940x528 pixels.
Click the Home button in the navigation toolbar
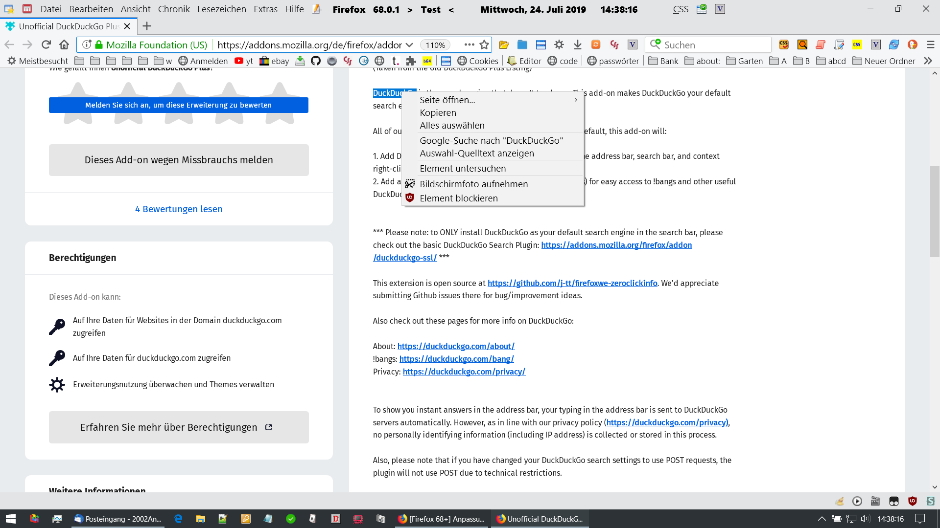(x=64, y=44)
